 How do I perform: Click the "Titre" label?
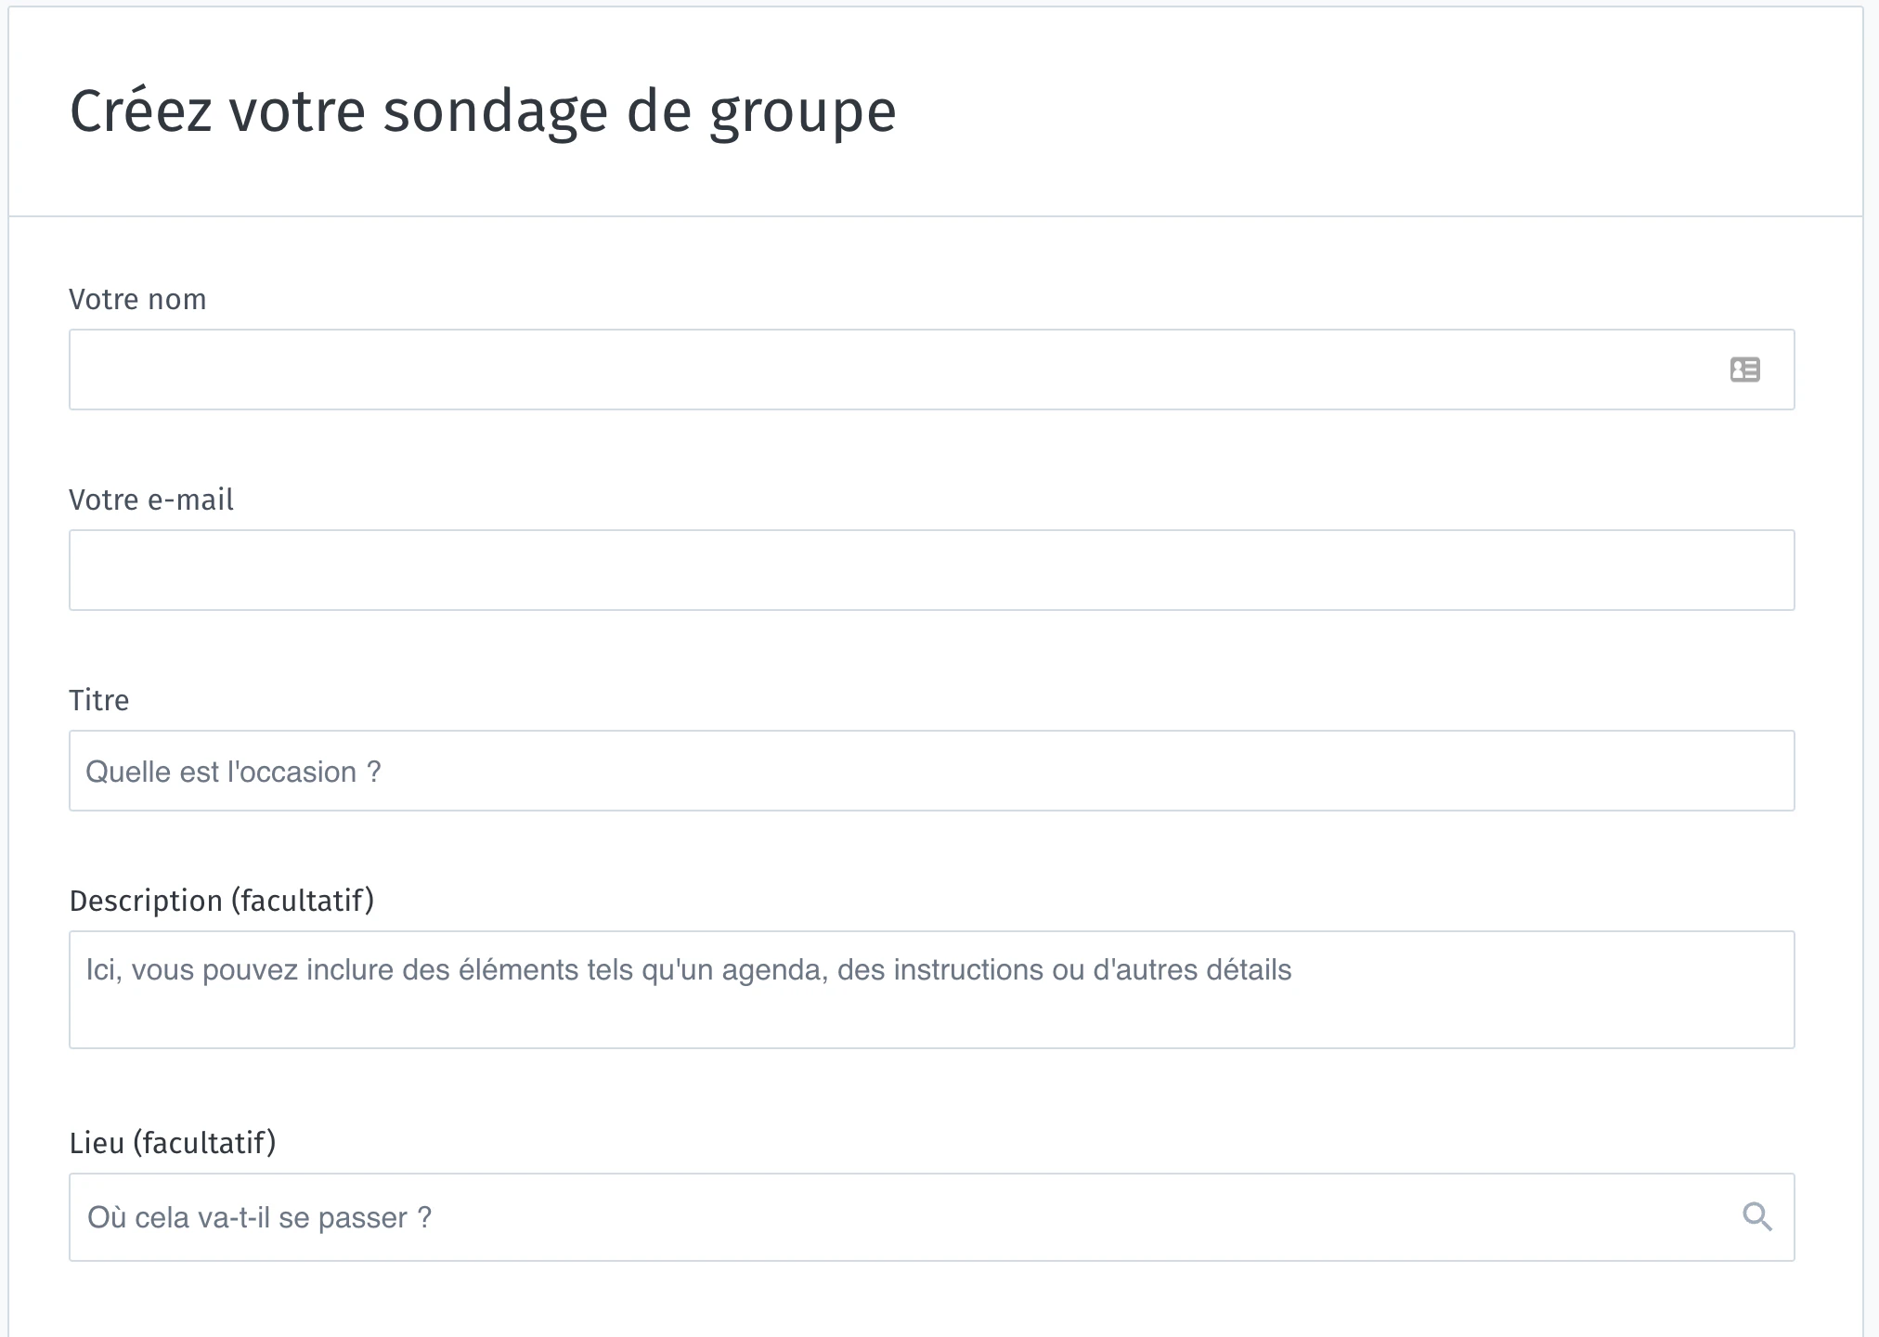pyautogui.click(x=99, y=700)
